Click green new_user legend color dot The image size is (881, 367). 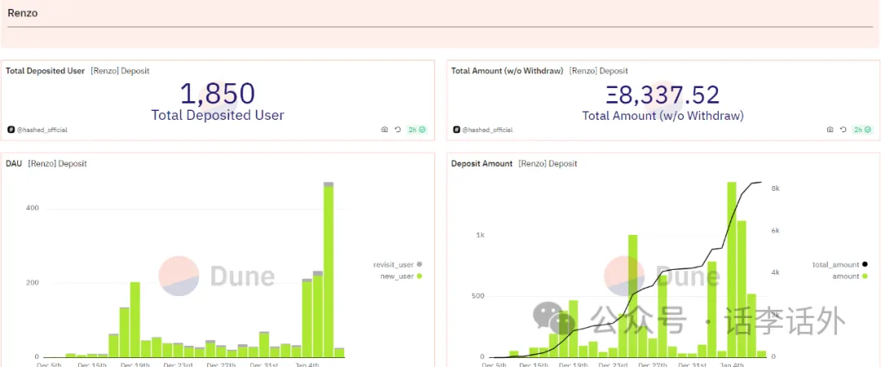click(x=419, y=276)
